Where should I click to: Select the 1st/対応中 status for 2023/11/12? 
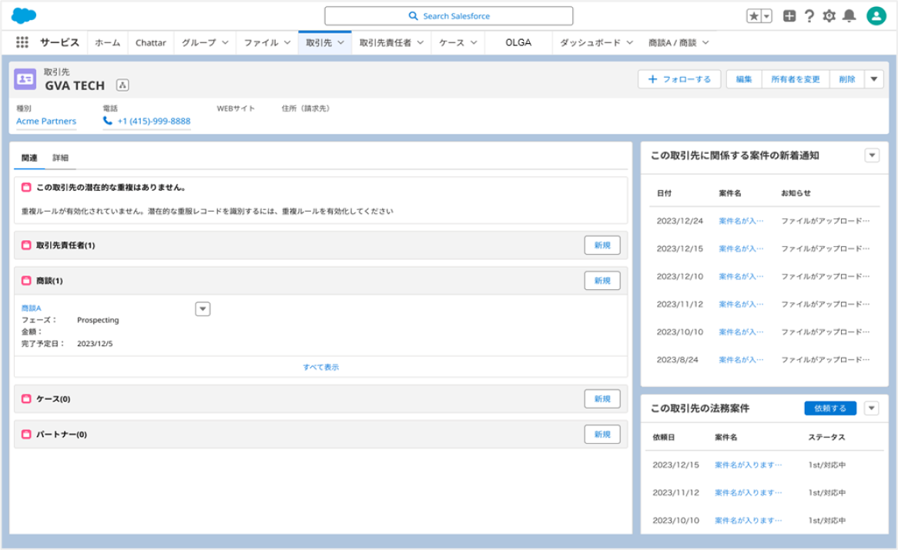pos(827,493)
